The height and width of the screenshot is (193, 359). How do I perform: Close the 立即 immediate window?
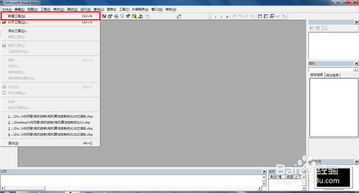264,172
